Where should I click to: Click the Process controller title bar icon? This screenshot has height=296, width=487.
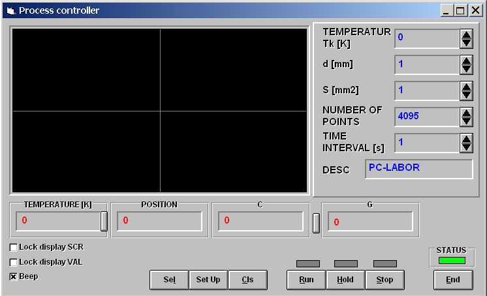[11, 11]
